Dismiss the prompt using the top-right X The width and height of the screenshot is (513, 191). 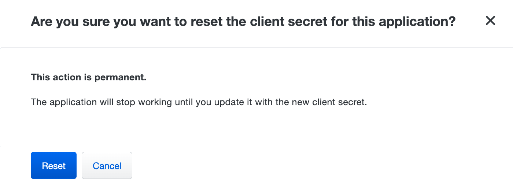click(x=490, y=21)
